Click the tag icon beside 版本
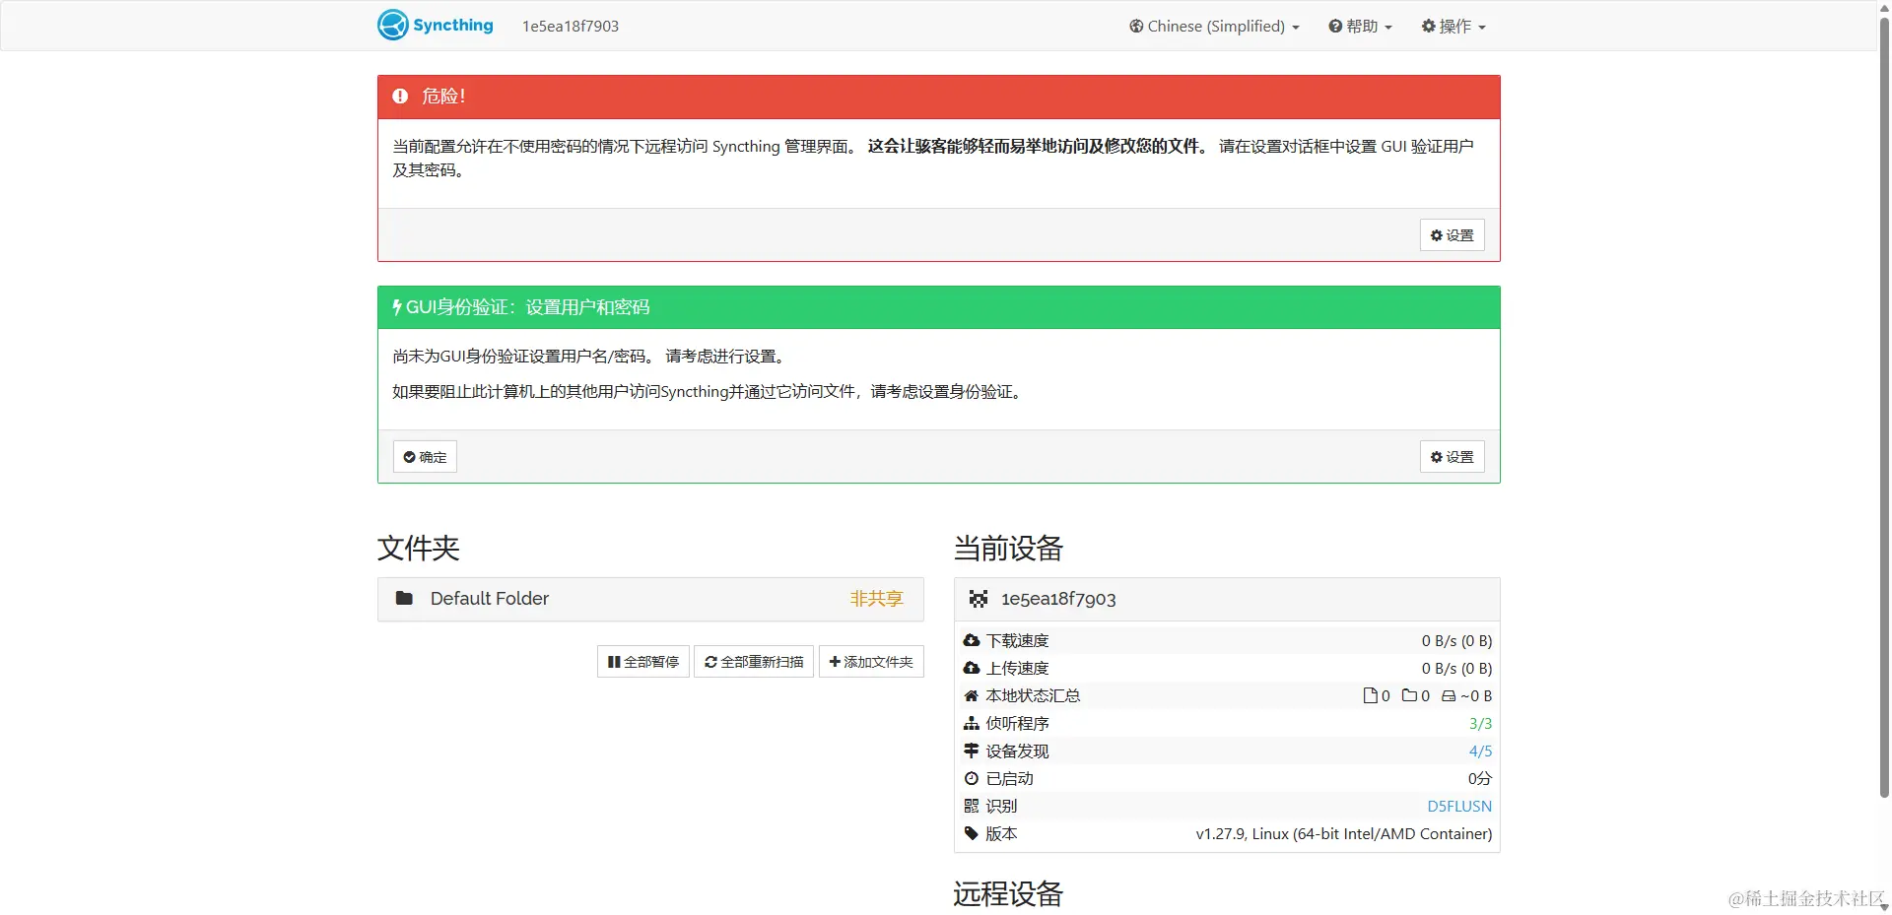 [972, 833]
